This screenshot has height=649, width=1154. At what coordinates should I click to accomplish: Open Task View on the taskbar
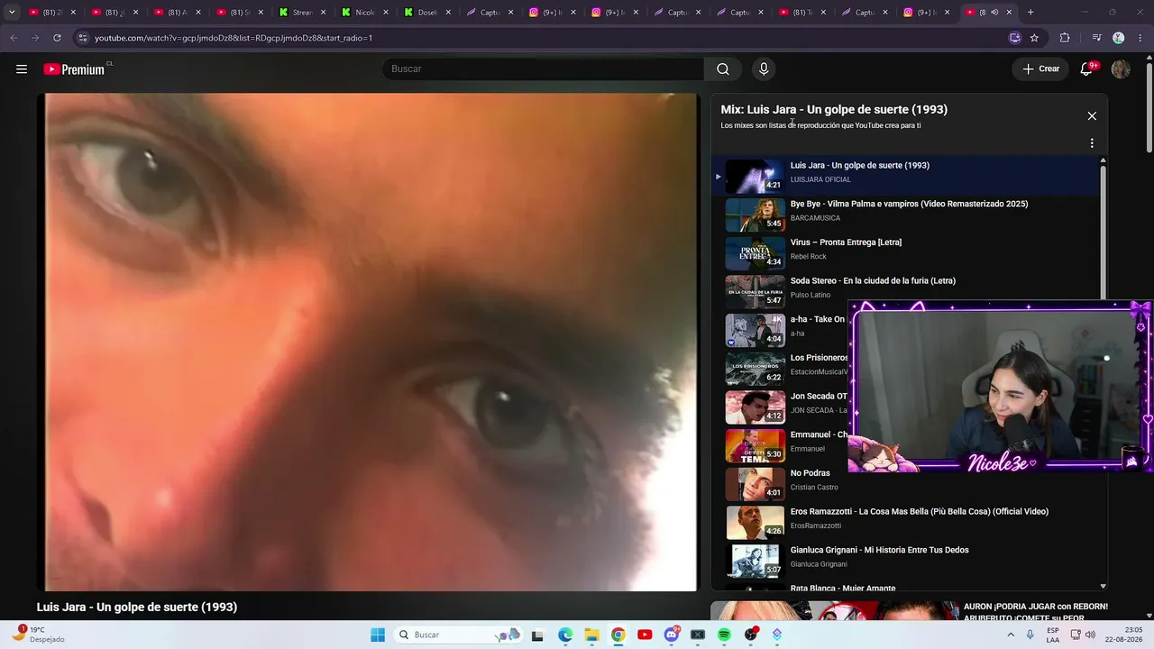click(537, 635)
